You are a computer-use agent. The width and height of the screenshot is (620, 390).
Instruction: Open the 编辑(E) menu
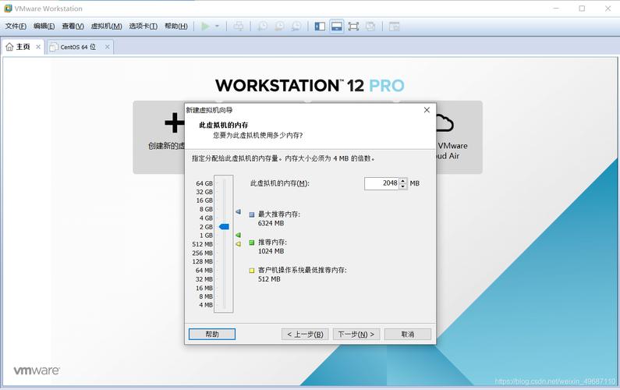(x=44, y=26)
